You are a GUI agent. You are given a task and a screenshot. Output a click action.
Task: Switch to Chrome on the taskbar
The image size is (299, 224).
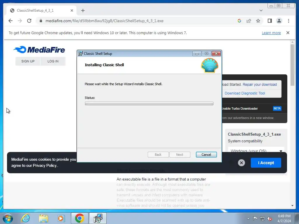coord(79,218)
